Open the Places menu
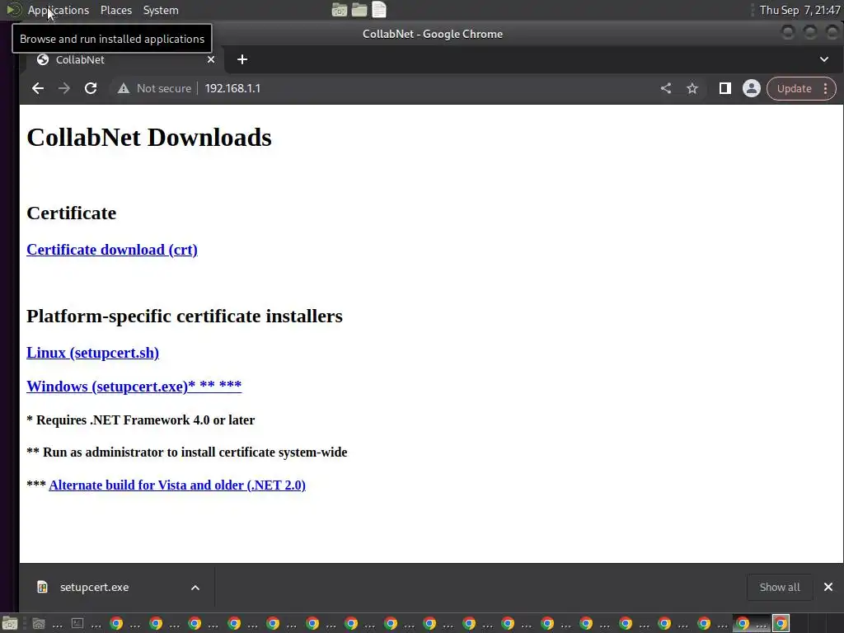 click(116, 10)
